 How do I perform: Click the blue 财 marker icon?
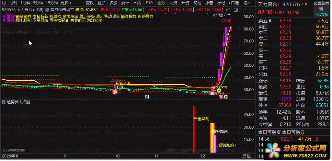click(147, 97)
